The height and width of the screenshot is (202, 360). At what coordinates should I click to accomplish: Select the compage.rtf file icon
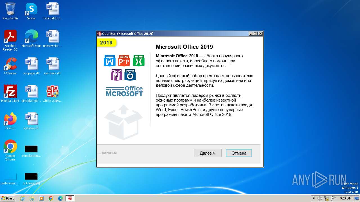(31, 66)
